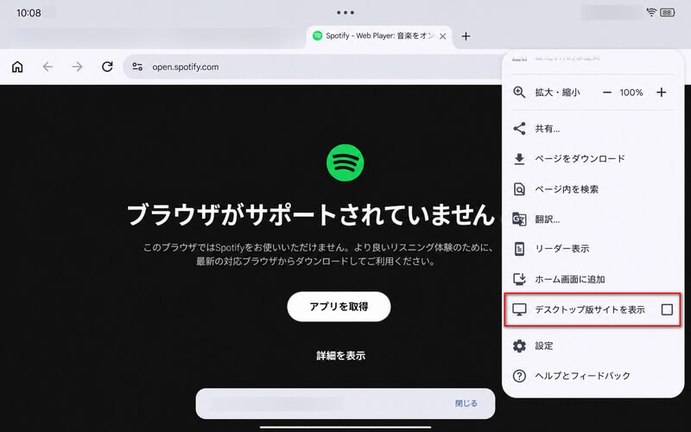The image size is (691, 432).
Task: Tap the battery indicator
Action: click(x=667, y=12)
